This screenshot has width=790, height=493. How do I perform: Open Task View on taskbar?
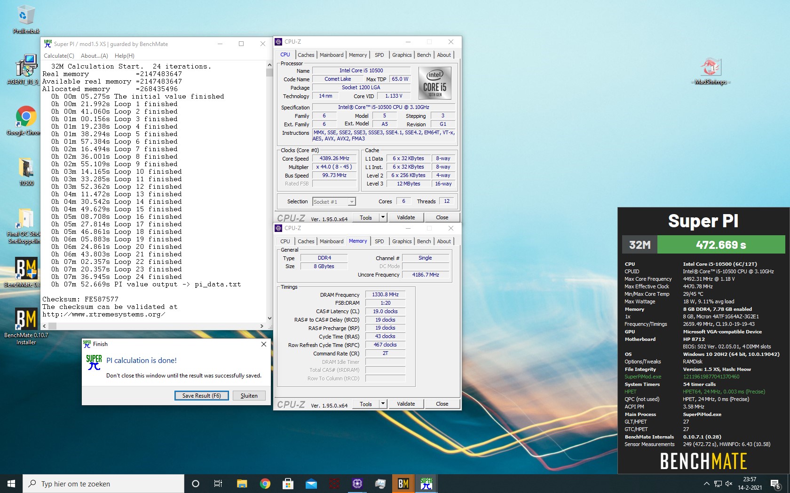point(218,484)
